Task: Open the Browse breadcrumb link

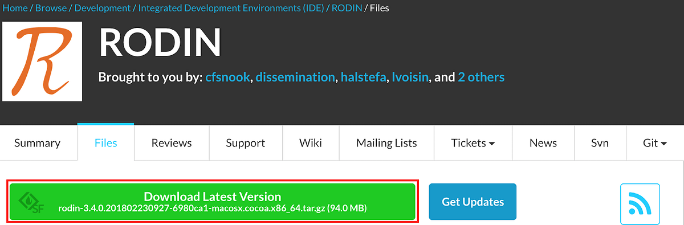Action: [x=51, y=9]
